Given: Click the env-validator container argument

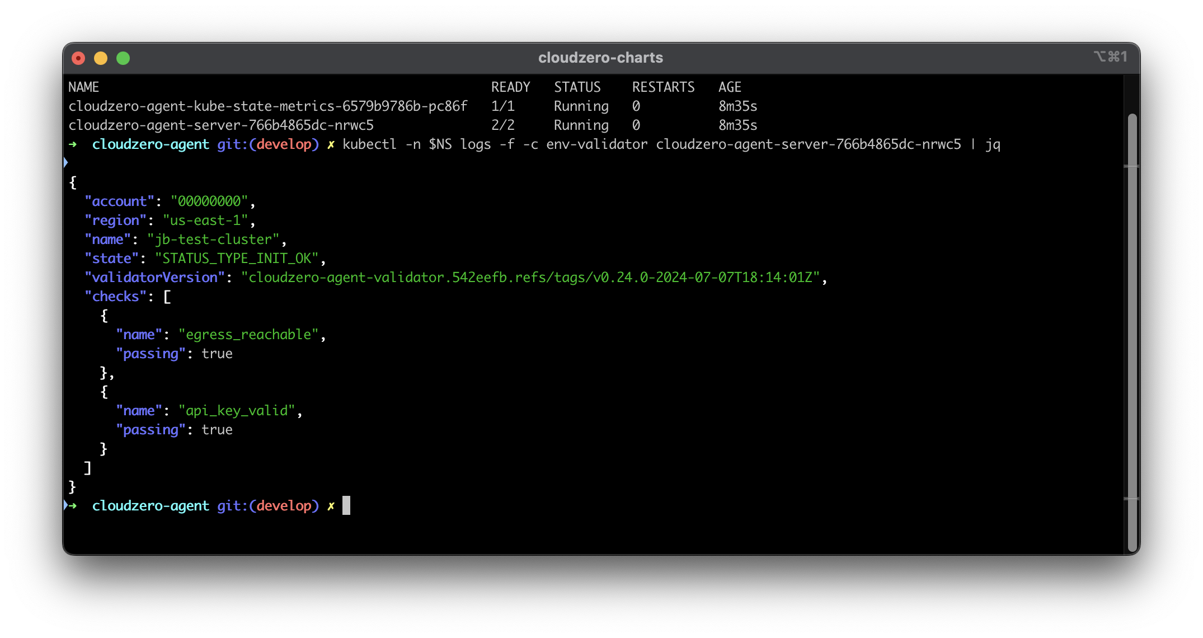Looking at the screenshot, I should pyautogui.click(x=596, y=144).
